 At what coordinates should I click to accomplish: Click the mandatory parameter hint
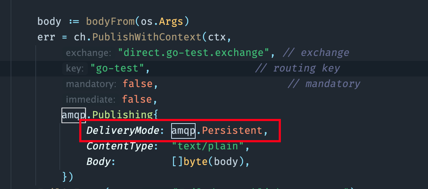coord(91,84)
